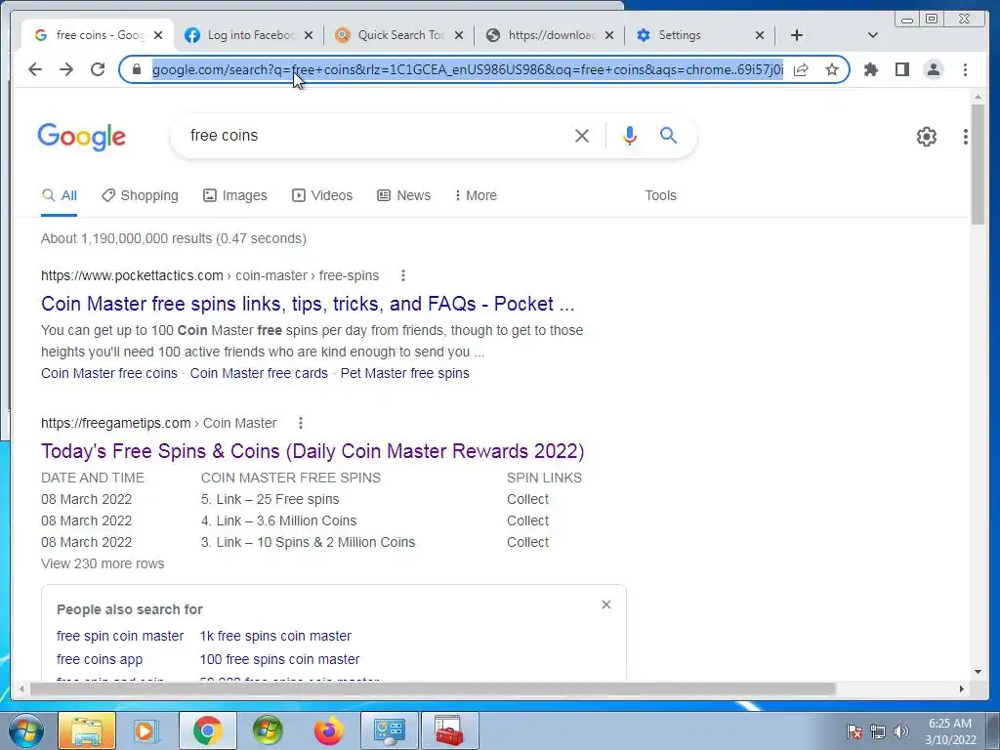1000x750 pixels.
Task: Close the Settings tab
Action: [x=760, y=35]
